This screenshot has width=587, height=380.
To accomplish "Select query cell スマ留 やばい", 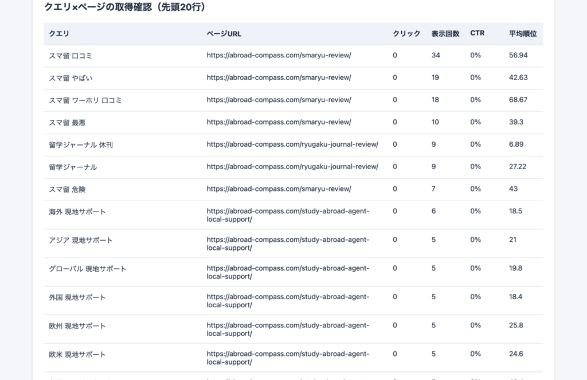I will click(71, 78).
